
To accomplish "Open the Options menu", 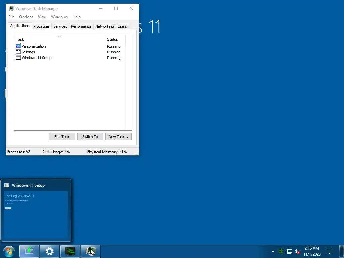I will pos(26,17).
